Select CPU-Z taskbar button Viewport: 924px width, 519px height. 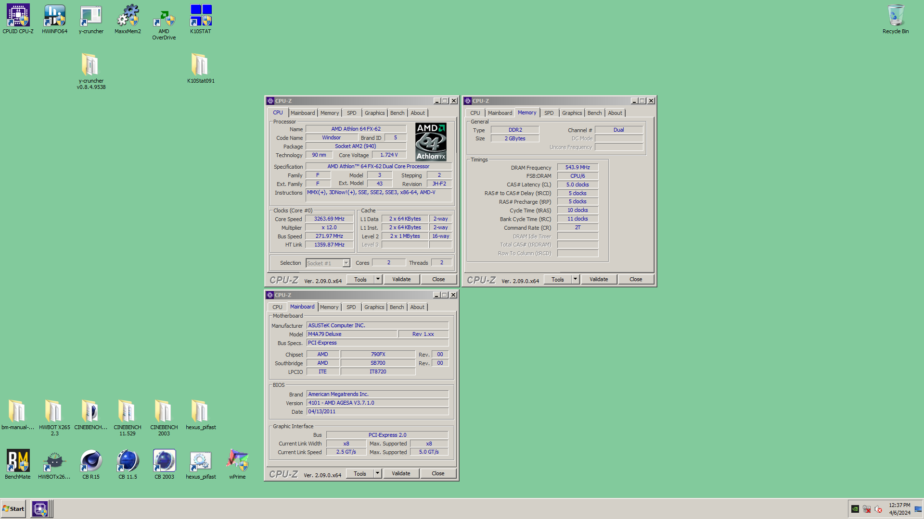pyautogui.click(x=40, y=509)
